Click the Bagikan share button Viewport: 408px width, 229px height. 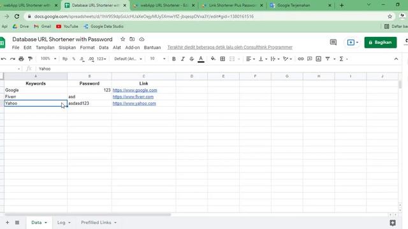click(381, 43)
